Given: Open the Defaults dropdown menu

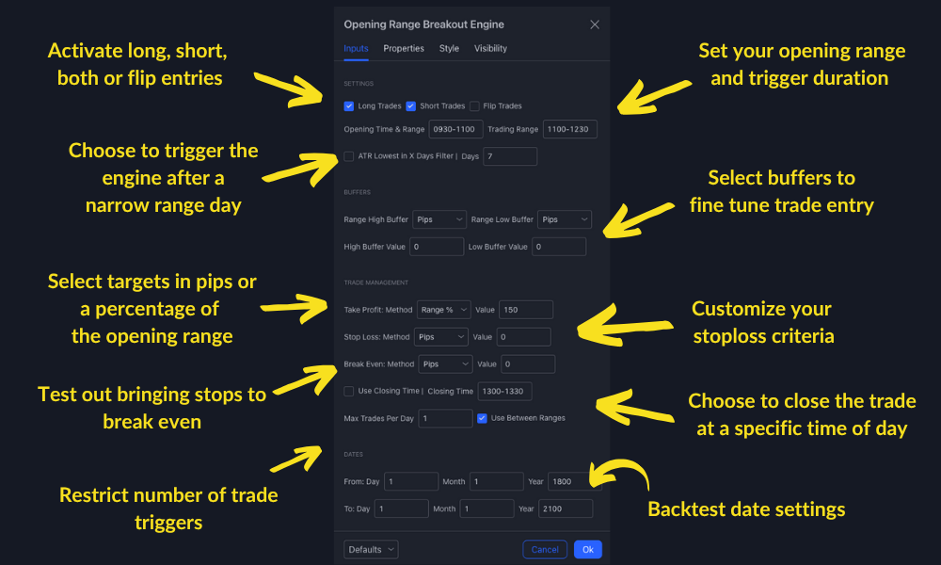Looking at the screenshot, I should point(371,549).
